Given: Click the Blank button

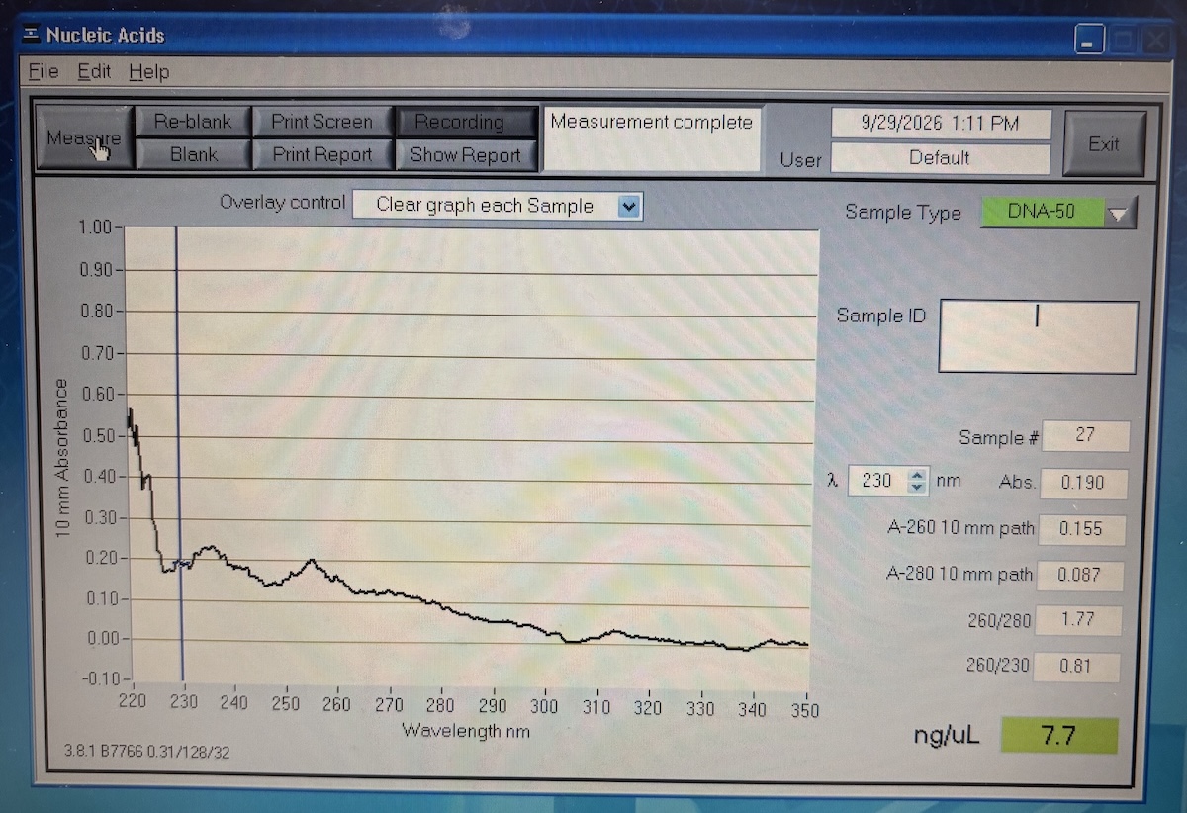Looking at the screenshot, I should (193, 154).
